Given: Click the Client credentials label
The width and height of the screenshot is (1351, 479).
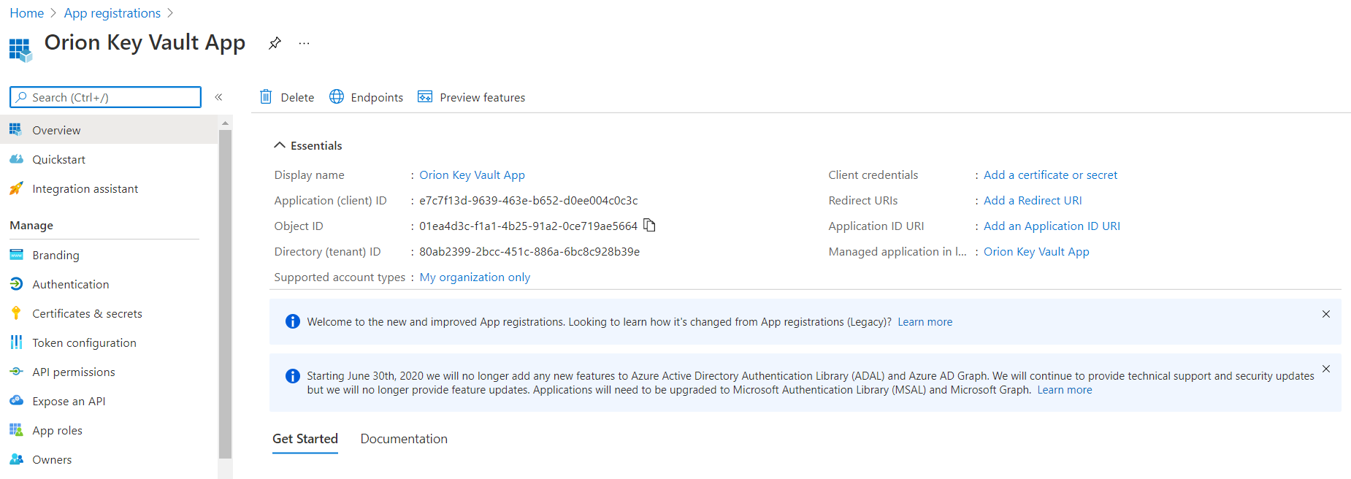Looking at the screenshot, I should click(x=873, y=175).
